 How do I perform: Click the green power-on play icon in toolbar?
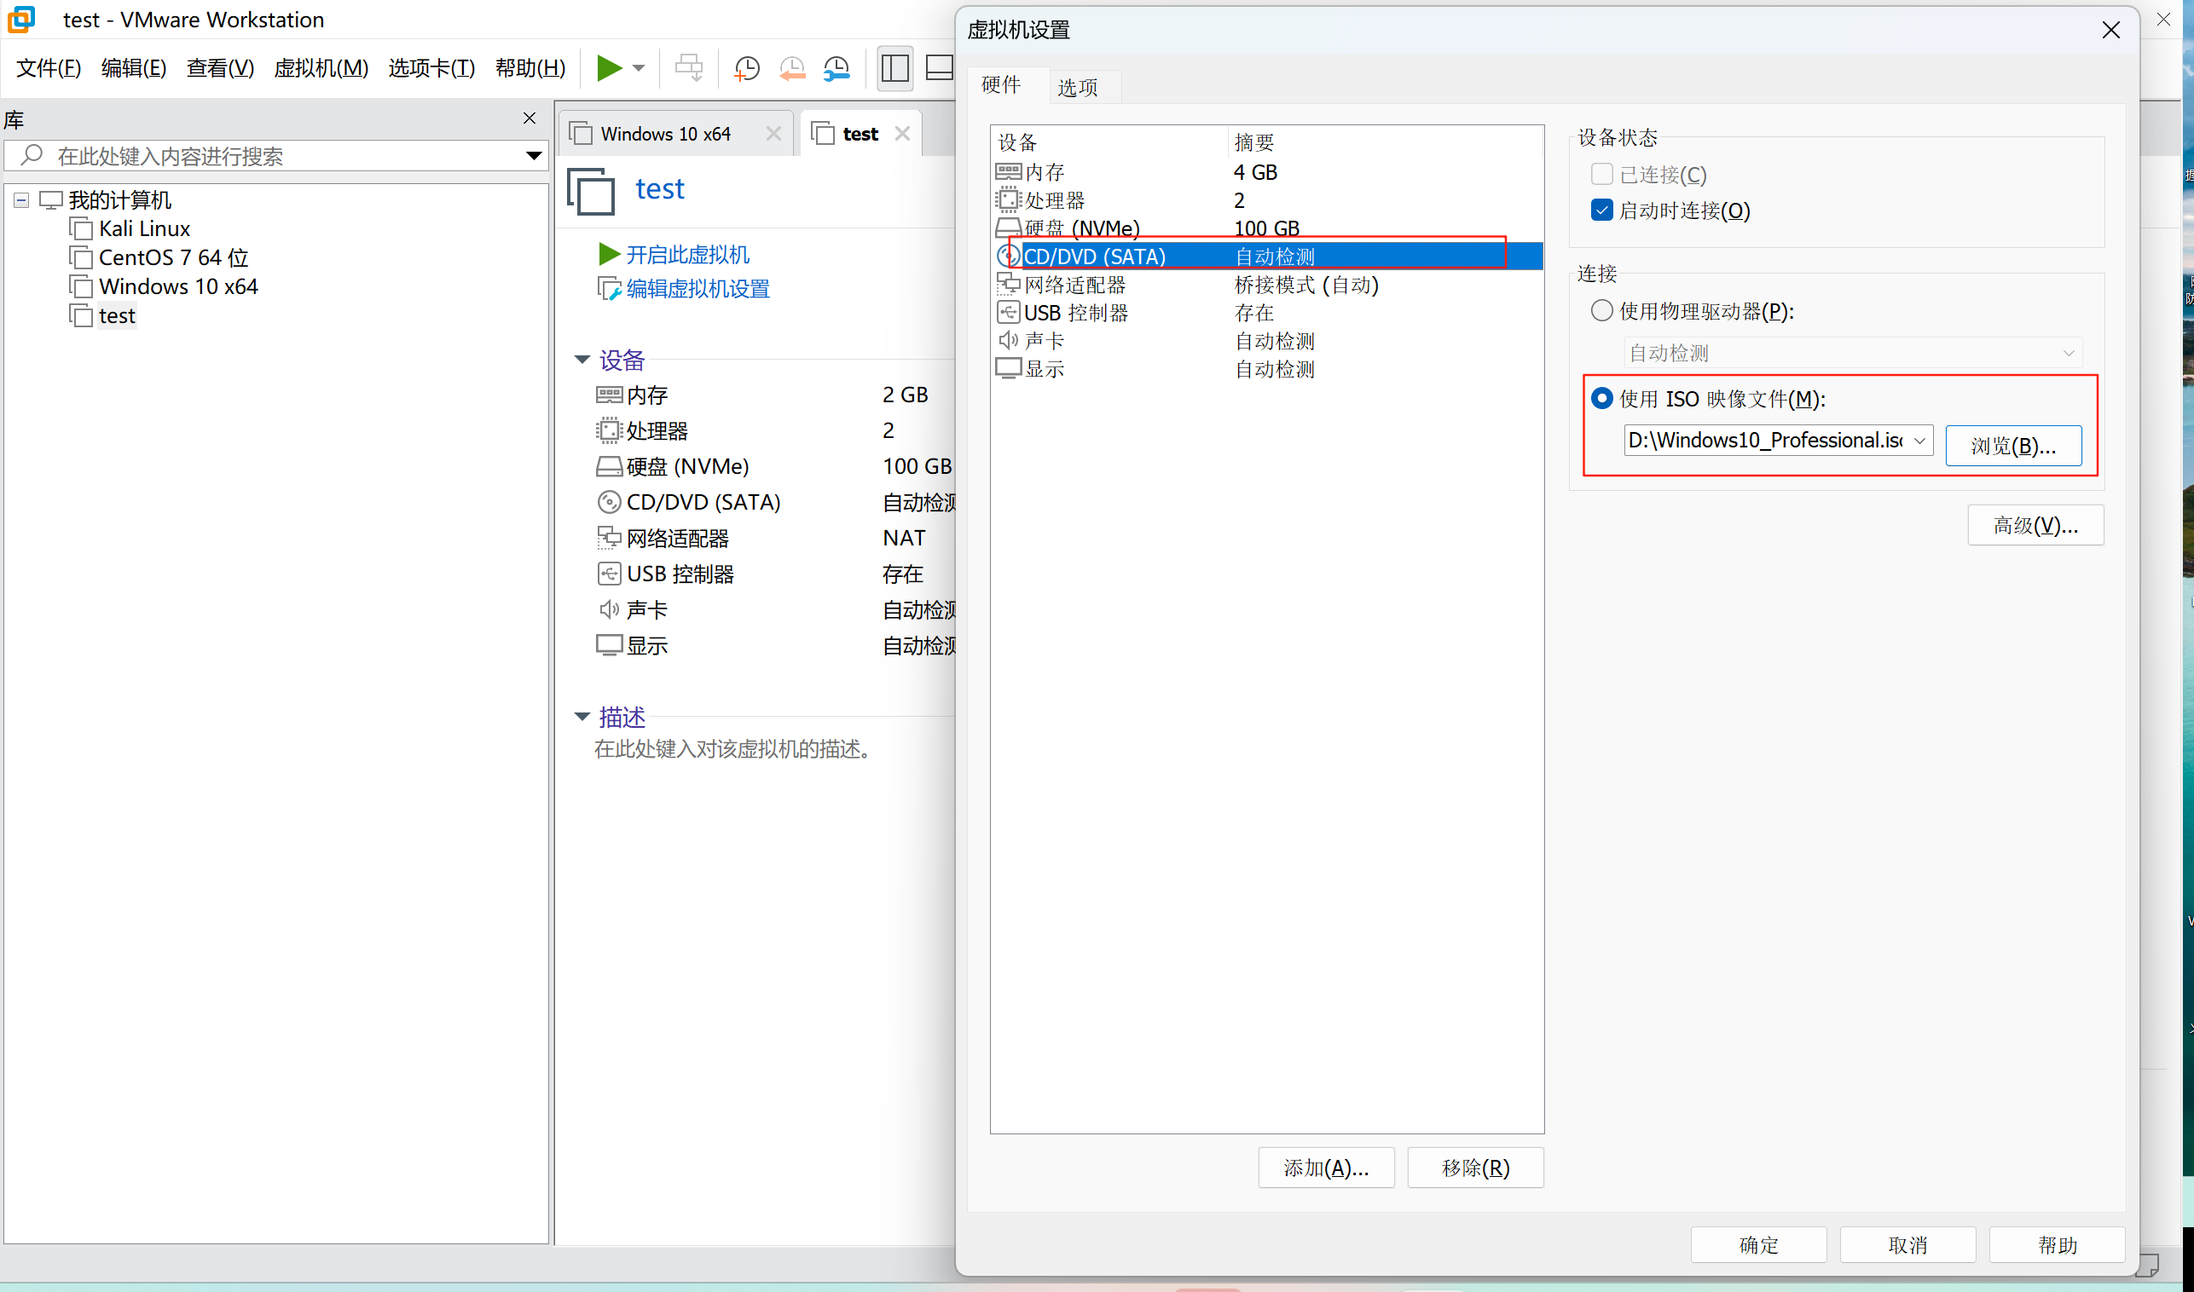609,68
